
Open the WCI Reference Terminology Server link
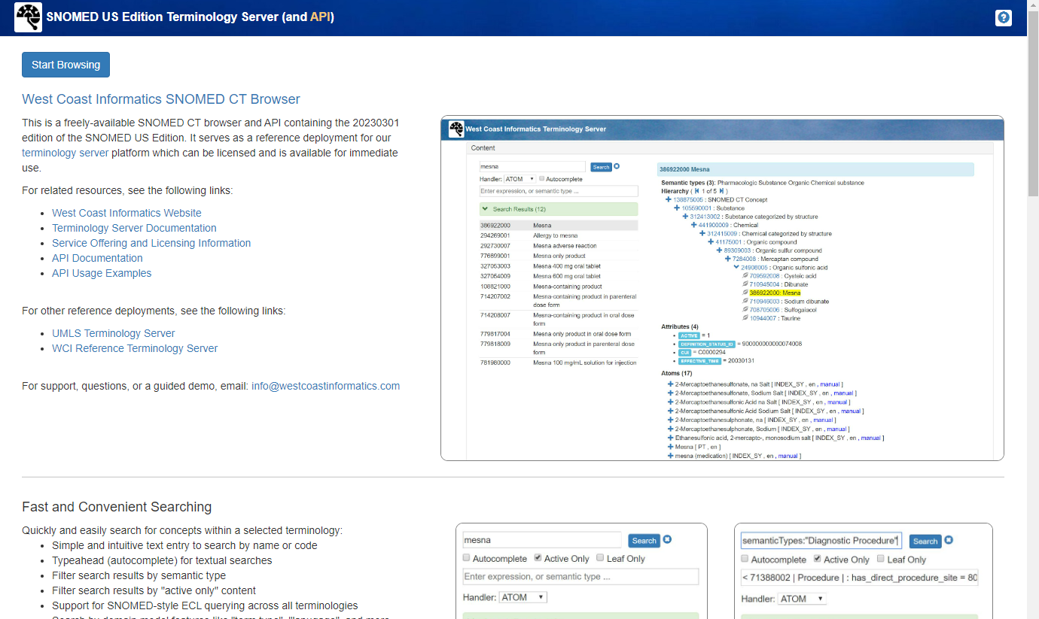135,348
